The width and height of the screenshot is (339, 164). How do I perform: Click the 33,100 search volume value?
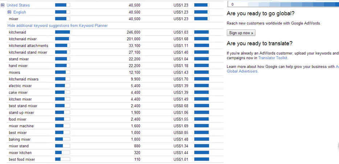[134, 46]
